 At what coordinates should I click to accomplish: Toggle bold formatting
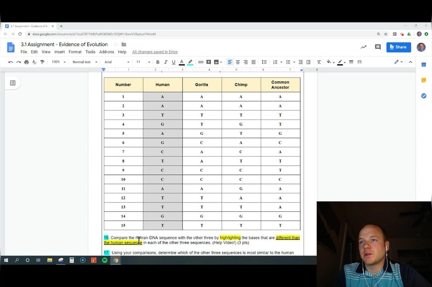158,62
